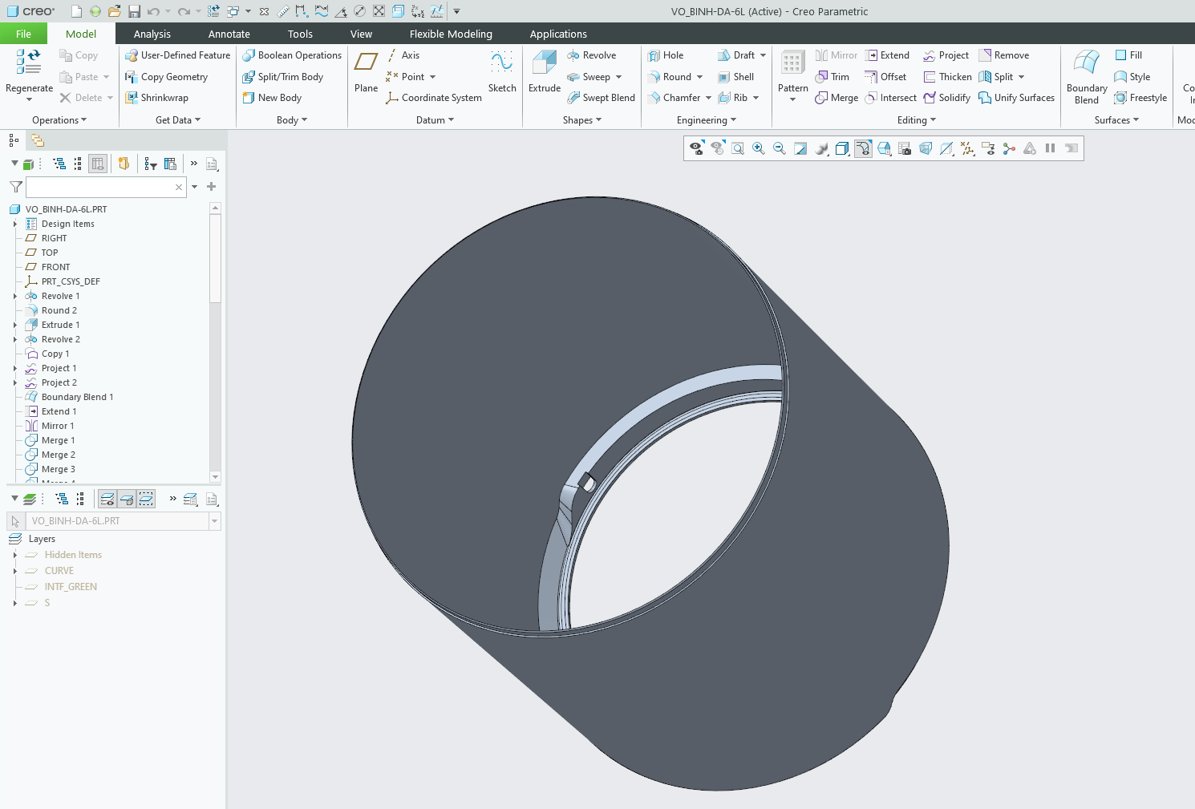Image resolution: width=1195 pixels, height=809 pixels.
Task: Click the Zoom In magnifier icon
Action: point(759,148)
